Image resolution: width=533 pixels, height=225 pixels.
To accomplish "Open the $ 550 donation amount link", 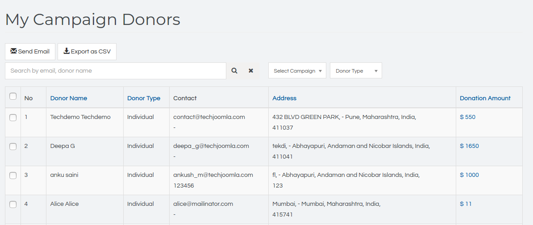I will point(467,117).
